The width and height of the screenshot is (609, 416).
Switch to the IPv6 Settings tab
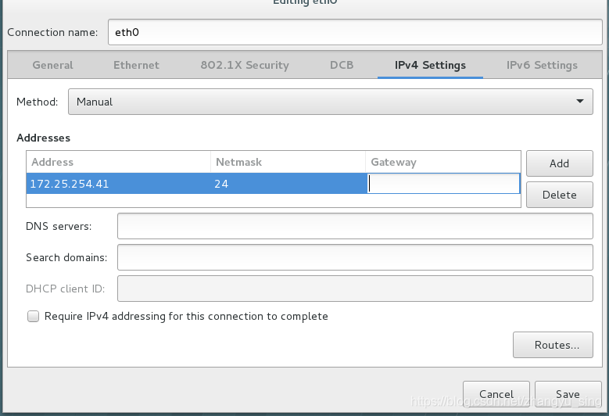pyautogui.click(x=542, y=65)
